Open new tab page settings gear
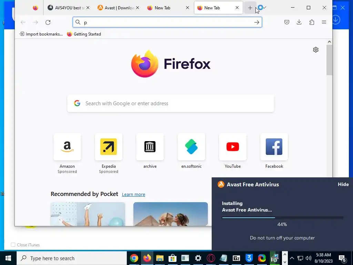Image resolution: width=353 pixels, height=265 pixels. pos(316,50)
